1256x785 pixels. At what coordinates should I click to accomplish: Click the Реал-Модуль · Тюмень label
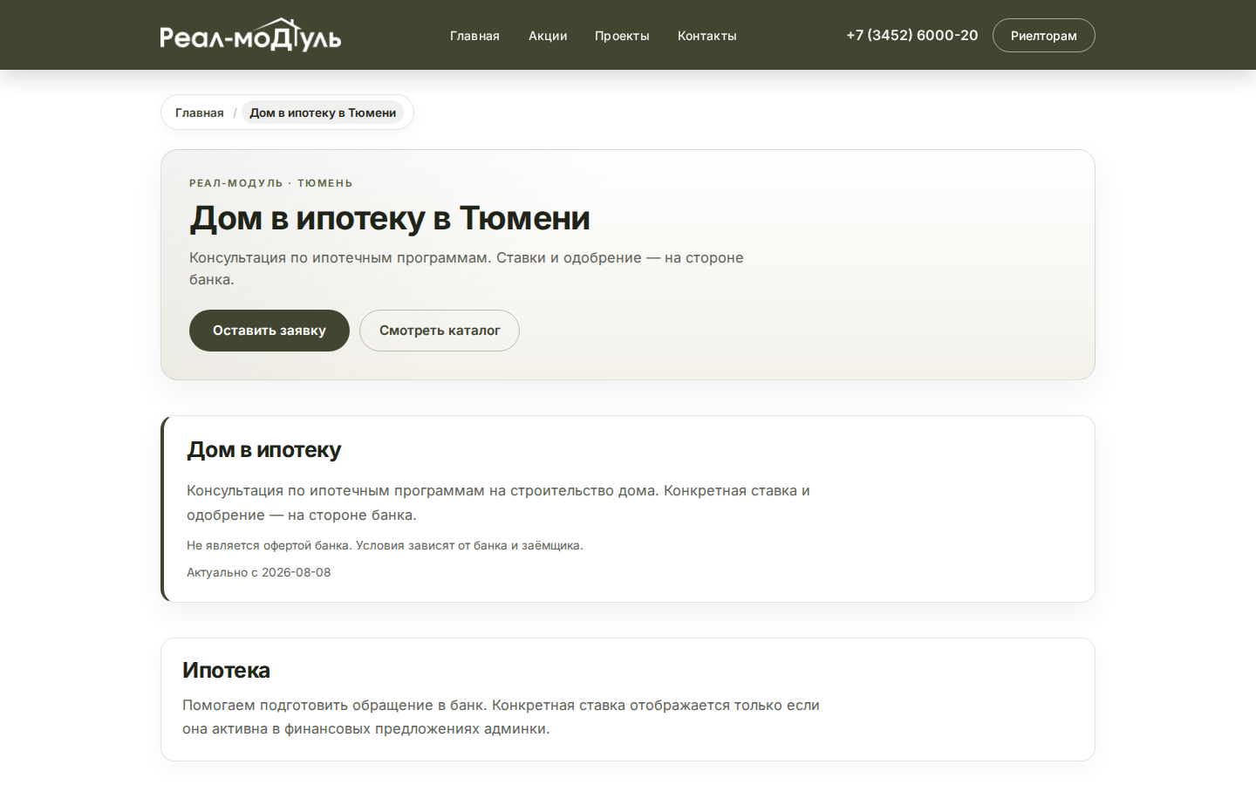(x=271, y=183)
